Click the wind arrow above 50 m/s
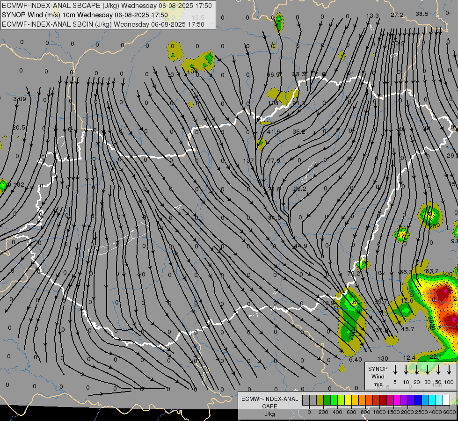Image resolution: width=458 pixels, height=421 pixels. pyautogui.click(x=438, y=370)
